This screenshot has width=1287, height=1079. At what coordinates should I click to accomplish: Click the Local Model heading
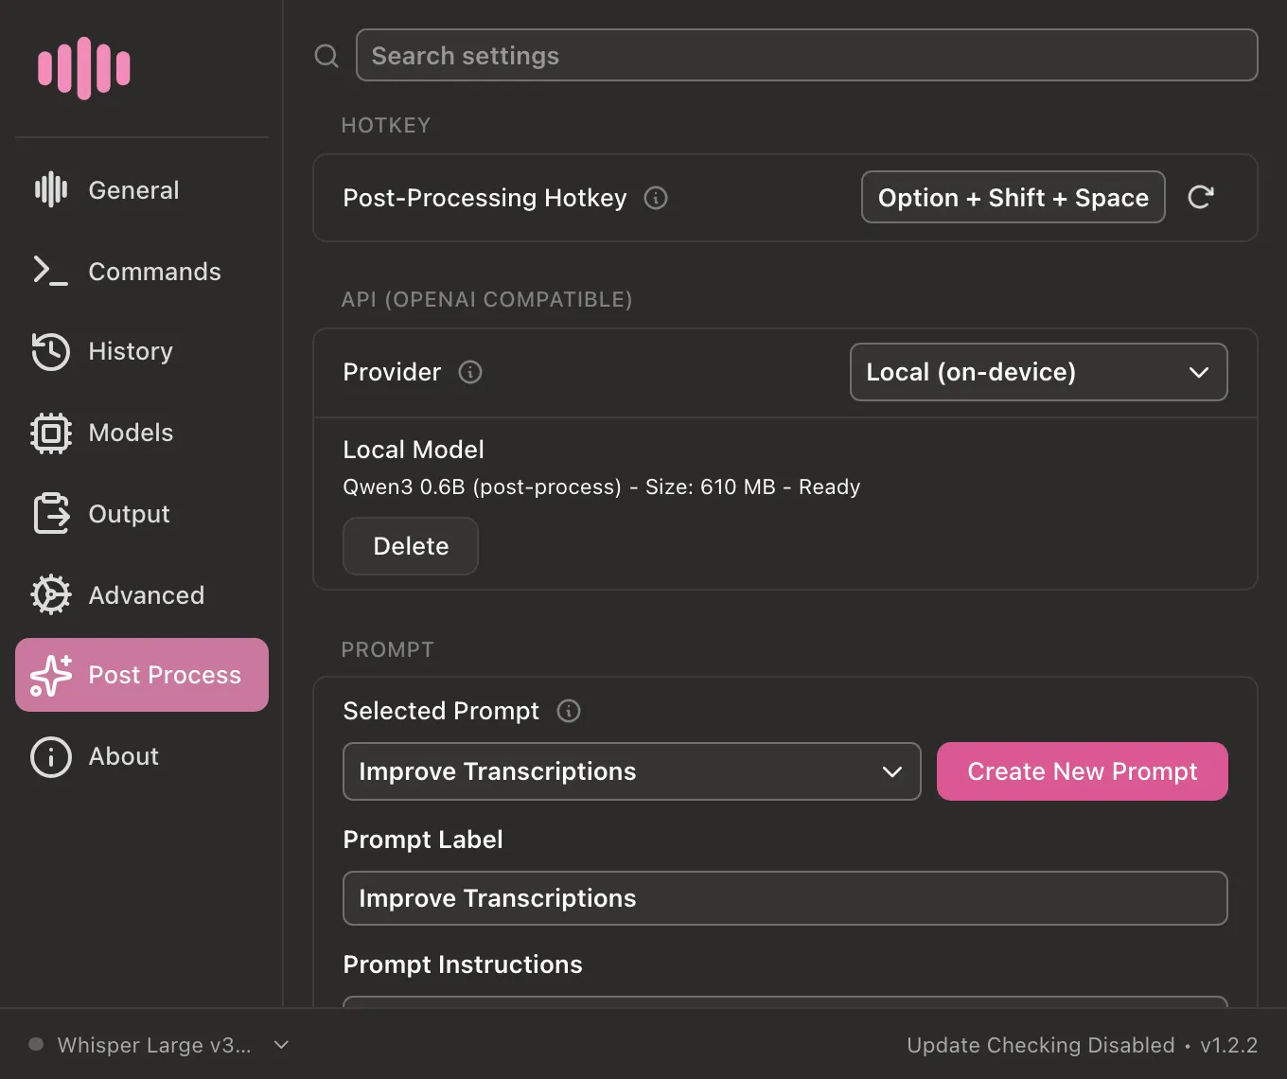point(414,450)
